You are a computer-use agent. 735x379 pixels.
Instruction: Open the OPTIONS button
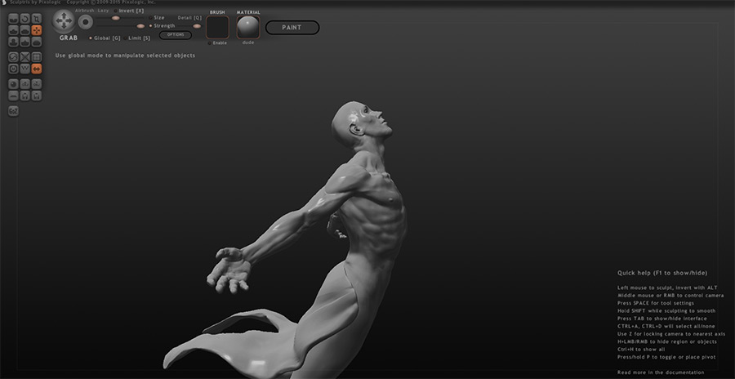176,35
